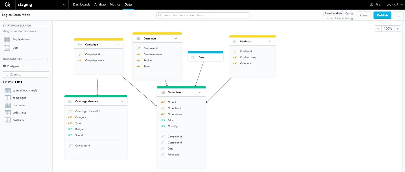Click the search field for names or identifiers
Image resolution: width=405 pixels, height=172 pixels.
tap(203, 15)
